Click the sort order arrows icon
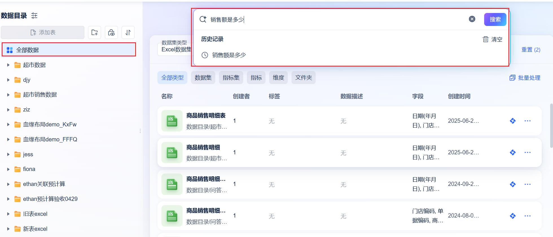 (128, 32)
